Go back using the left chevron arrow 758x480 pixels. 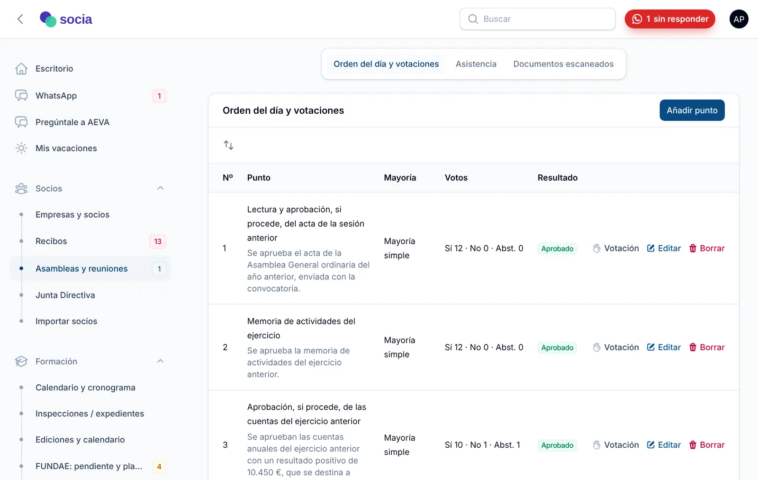click(x=20, y=19)
